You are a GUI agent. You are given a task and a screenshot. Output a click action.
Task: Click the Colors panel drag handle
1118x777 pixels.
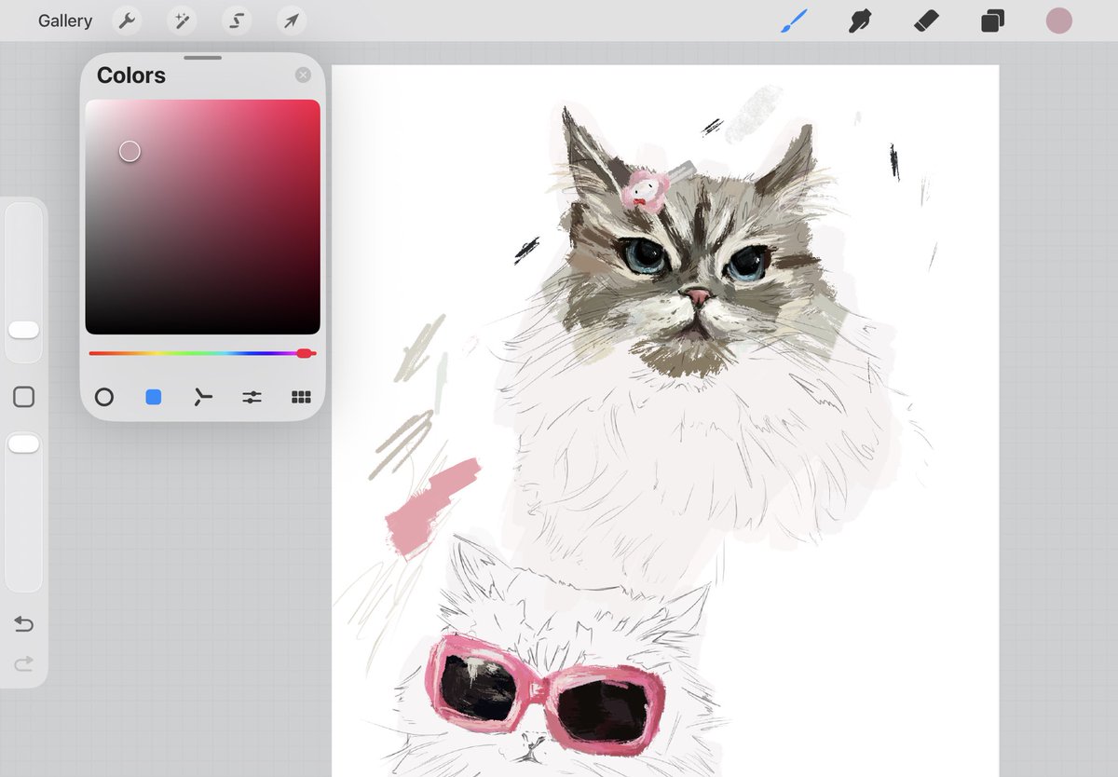point(202,58)
